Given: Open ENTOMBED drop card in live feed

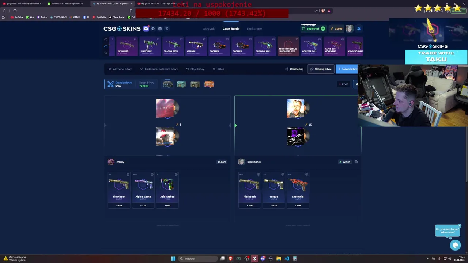Looking at the screenshot, I should (x=127, y=46).
